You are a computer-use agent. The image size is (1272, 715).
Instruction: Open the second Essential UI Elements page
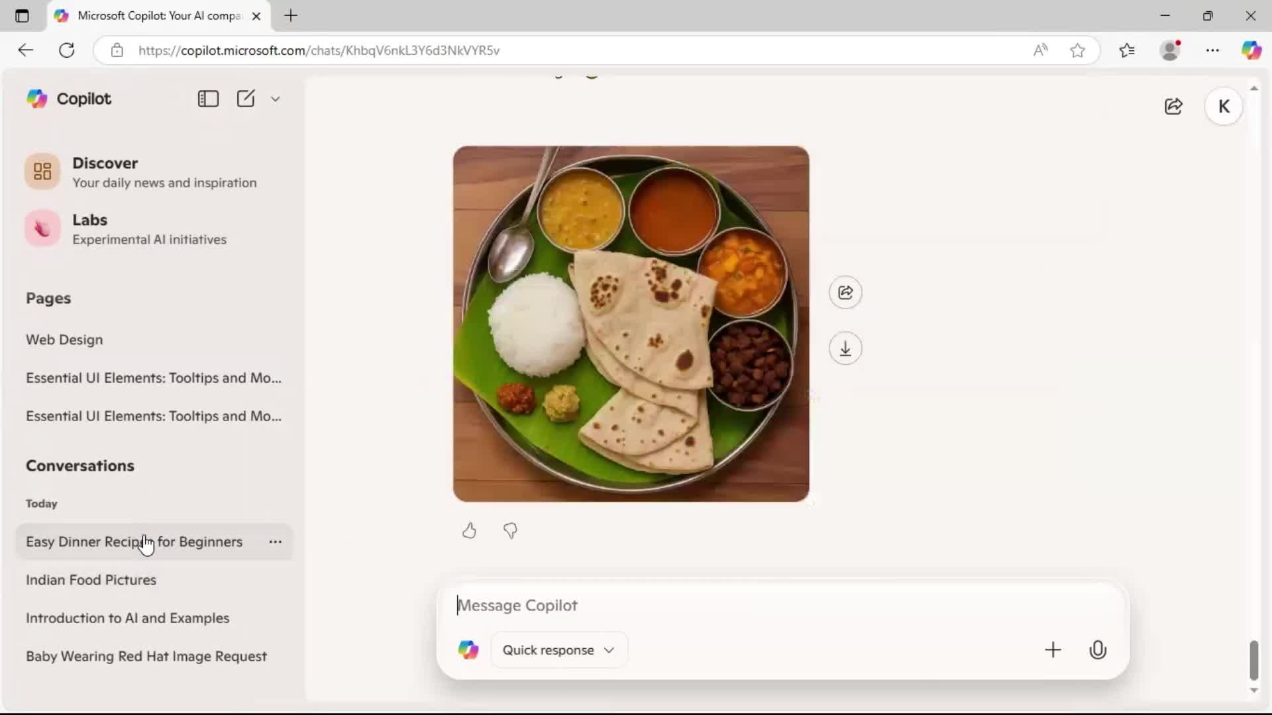[x=154, y=416]
